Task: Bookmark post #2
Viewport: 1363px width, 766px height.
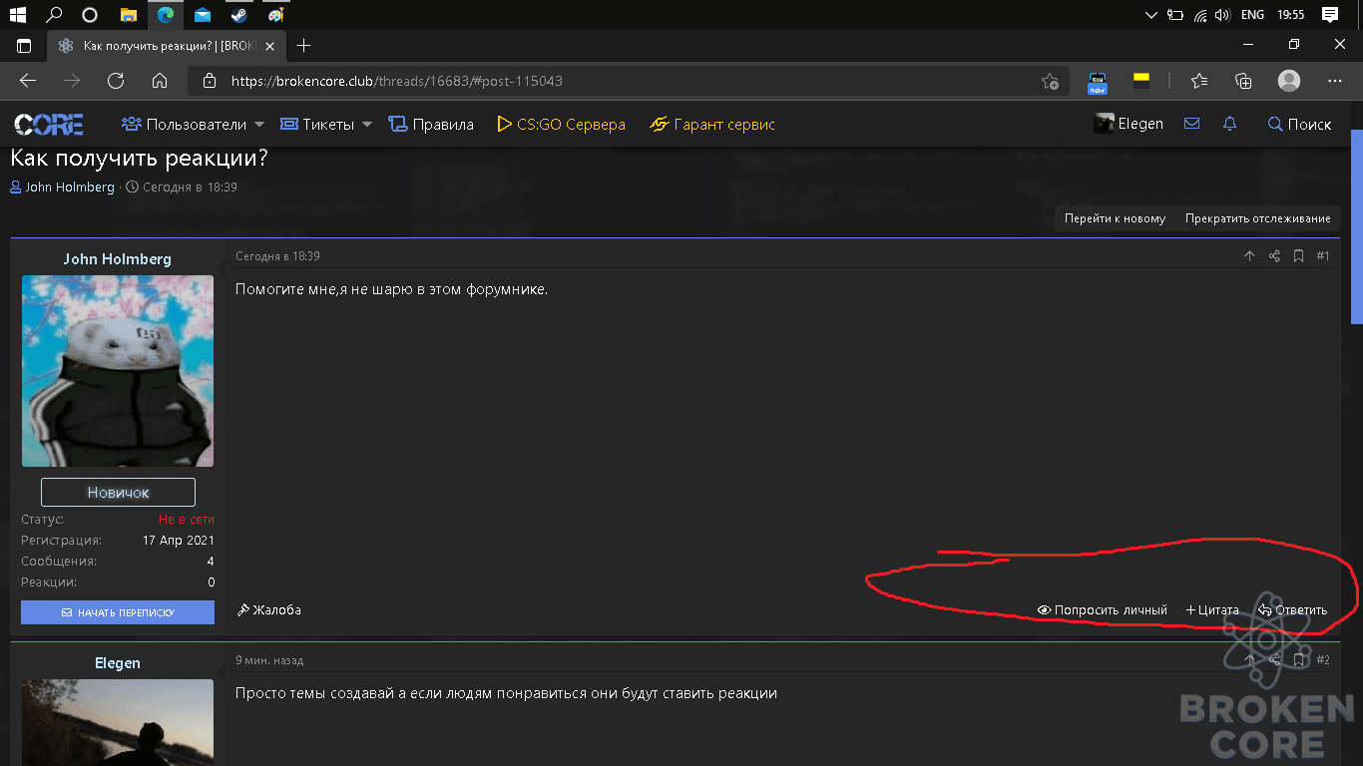Action: coord(1298,660)
